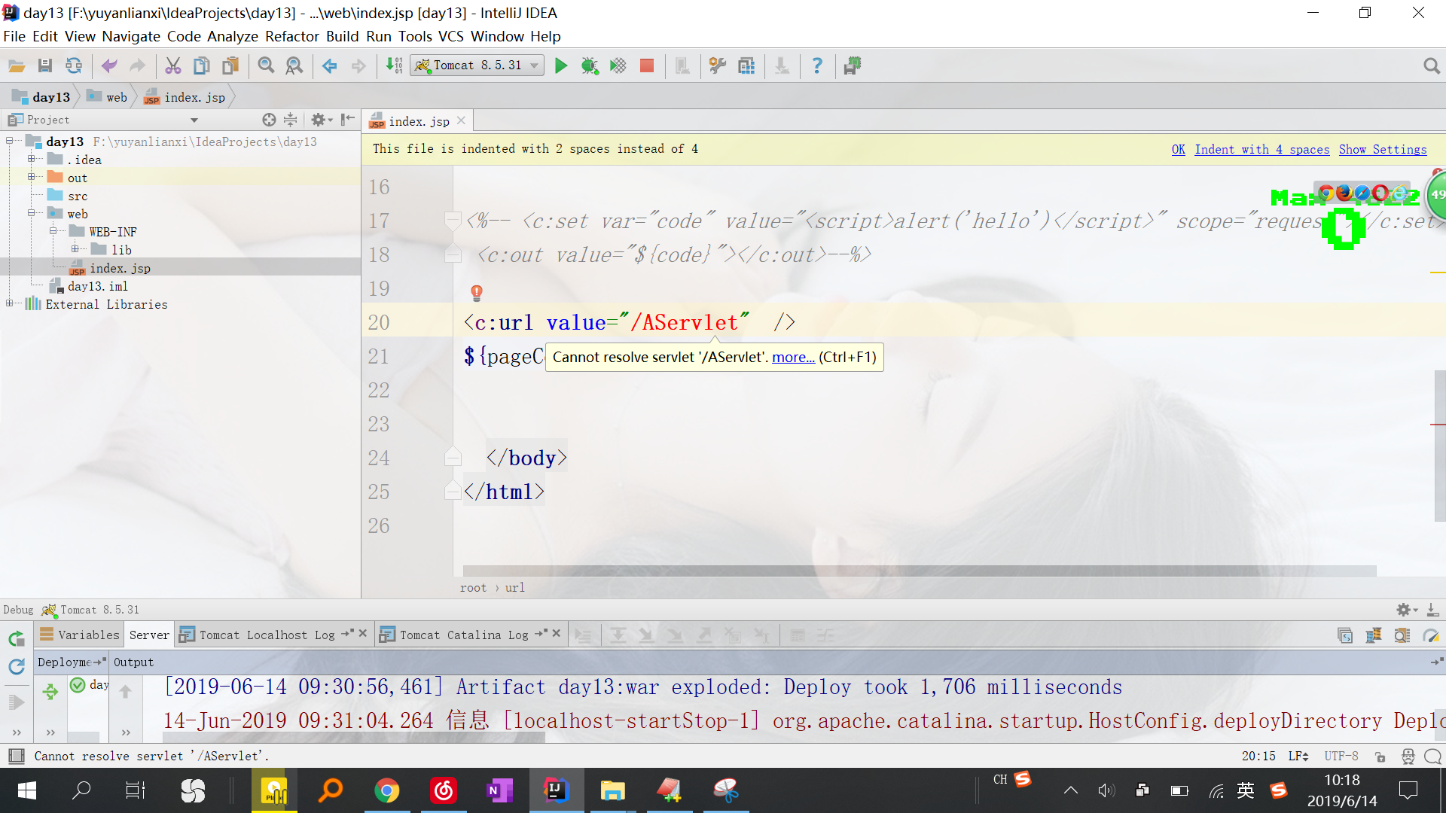The height and width of the screenshot is (813, 1446).
Task: Toggle code fold marker on line 17
Action: coord(453,221)
